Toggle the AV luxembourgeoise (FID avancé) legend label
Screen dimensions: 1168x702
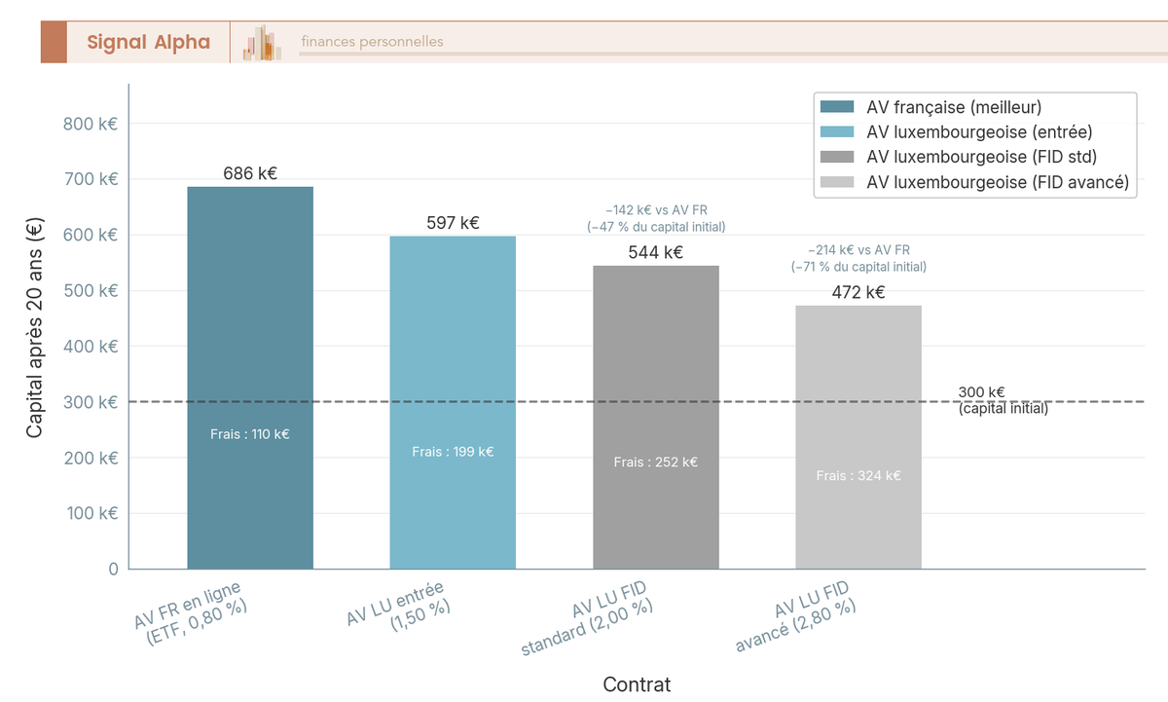(997, 182)
